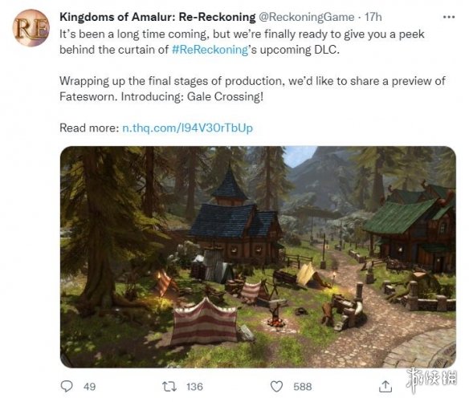This screenshot has height=402, width=469.
Task: Click the watermark logo near the image corner
Action: click(x=431, y=380)
